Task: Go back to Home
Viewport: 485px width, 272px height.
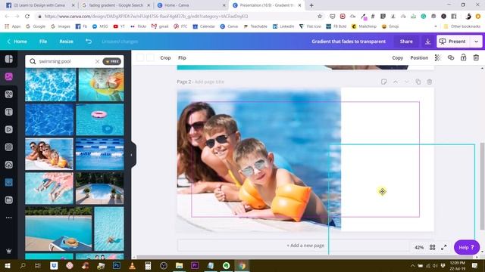Action: (17, 42)
